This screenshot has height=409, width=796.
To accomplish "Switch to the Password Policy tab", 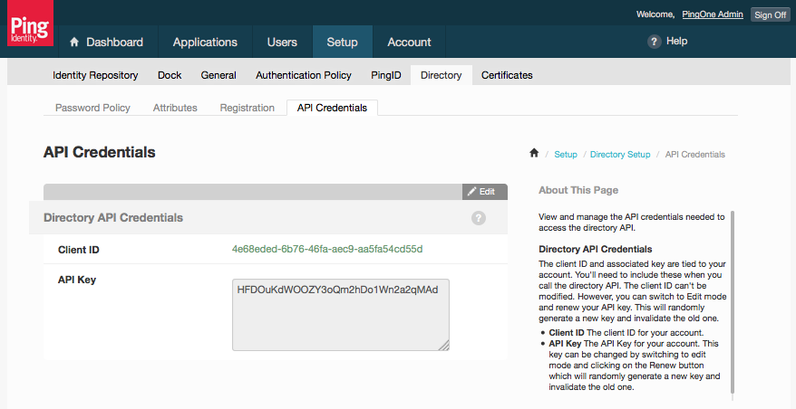I will tap(92, 108).
